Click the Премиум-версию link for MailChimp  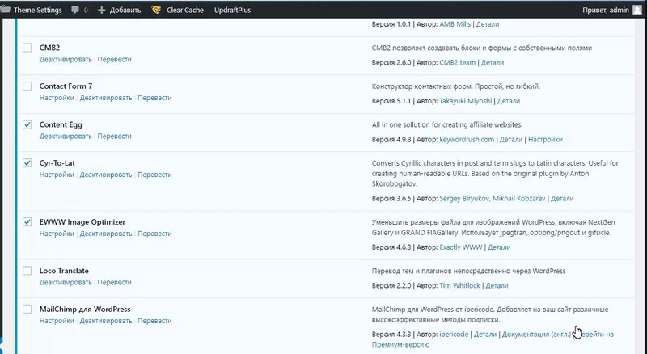[x=400, y=344]
